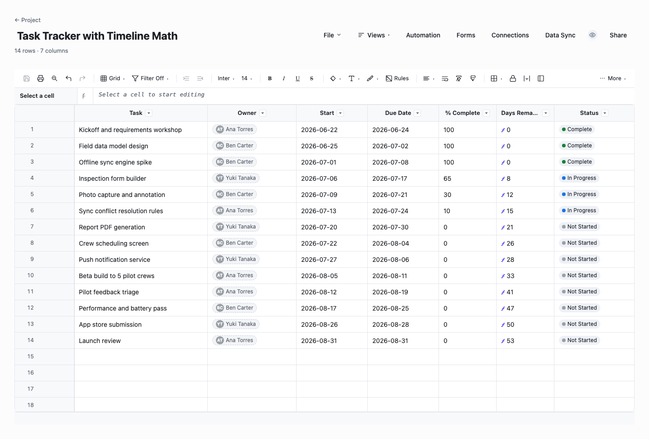Open the highlighter pen color dropdown
This screenshot has height=439, width=649.
(x=372, y=78)
